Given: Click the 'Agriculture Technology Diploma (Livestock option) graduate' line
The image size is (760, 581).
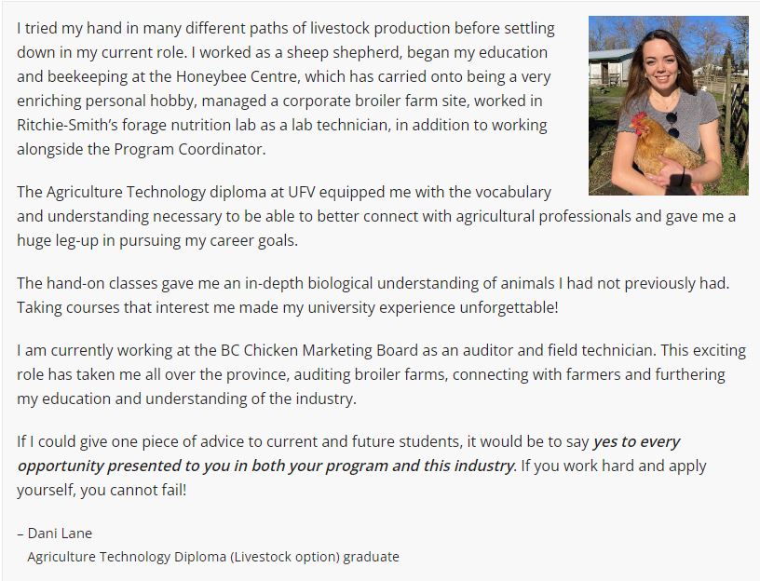Looking at the screenshot, I should pyautogui.click(x=213, y=557).
